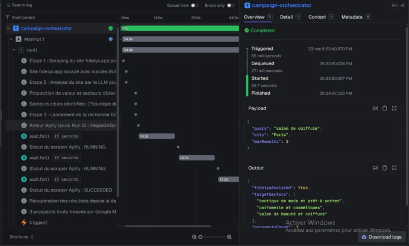Image resolution: width=409 pixels, height=246 pixels.
Task: Toggle the Errors only switch
Action: pos(231,5)
